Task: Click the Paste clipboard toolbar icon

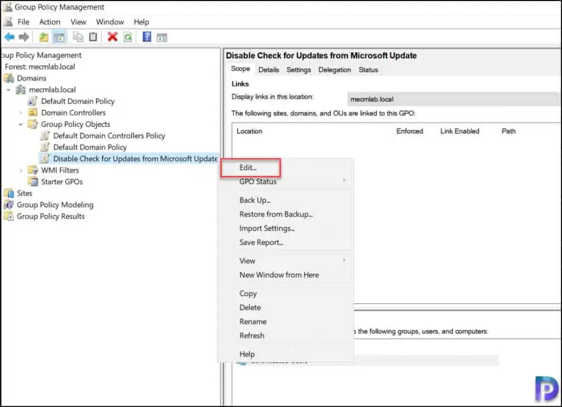Action: (x=93, y=37)
